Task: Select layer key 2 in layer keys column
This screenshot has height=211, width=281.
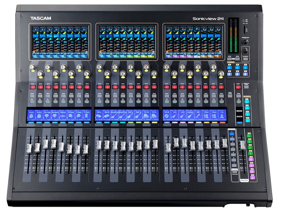Action: coord(232,139)
